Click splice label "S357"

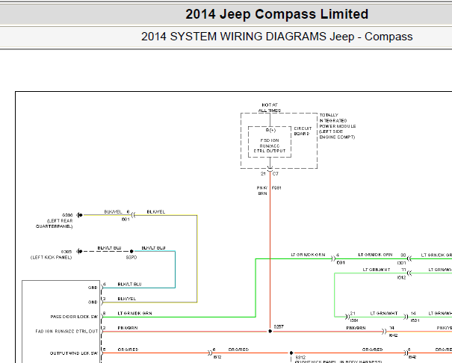pos(279,327)
